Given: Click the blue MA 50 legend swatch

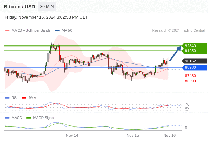Looking at the screenshot, I should (x=57, y=31).
